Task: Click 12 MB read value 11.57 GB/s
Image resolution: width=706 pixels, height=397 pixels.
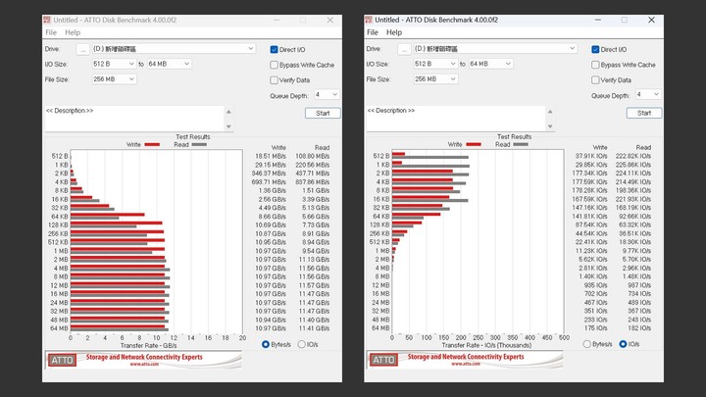Action: (x=315, y=285)
